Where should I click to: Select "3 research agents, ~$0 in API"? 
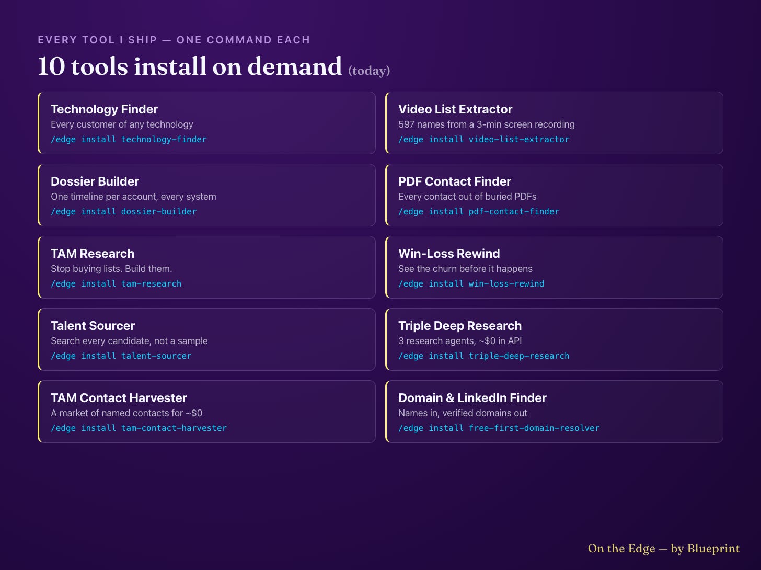click(x=460, y=341)
